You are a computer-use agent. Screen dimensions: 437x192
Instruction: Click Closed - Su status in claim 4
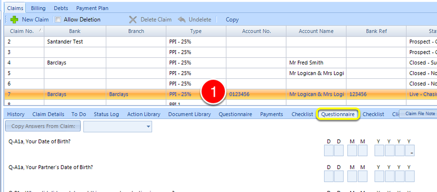pos(421,63)
